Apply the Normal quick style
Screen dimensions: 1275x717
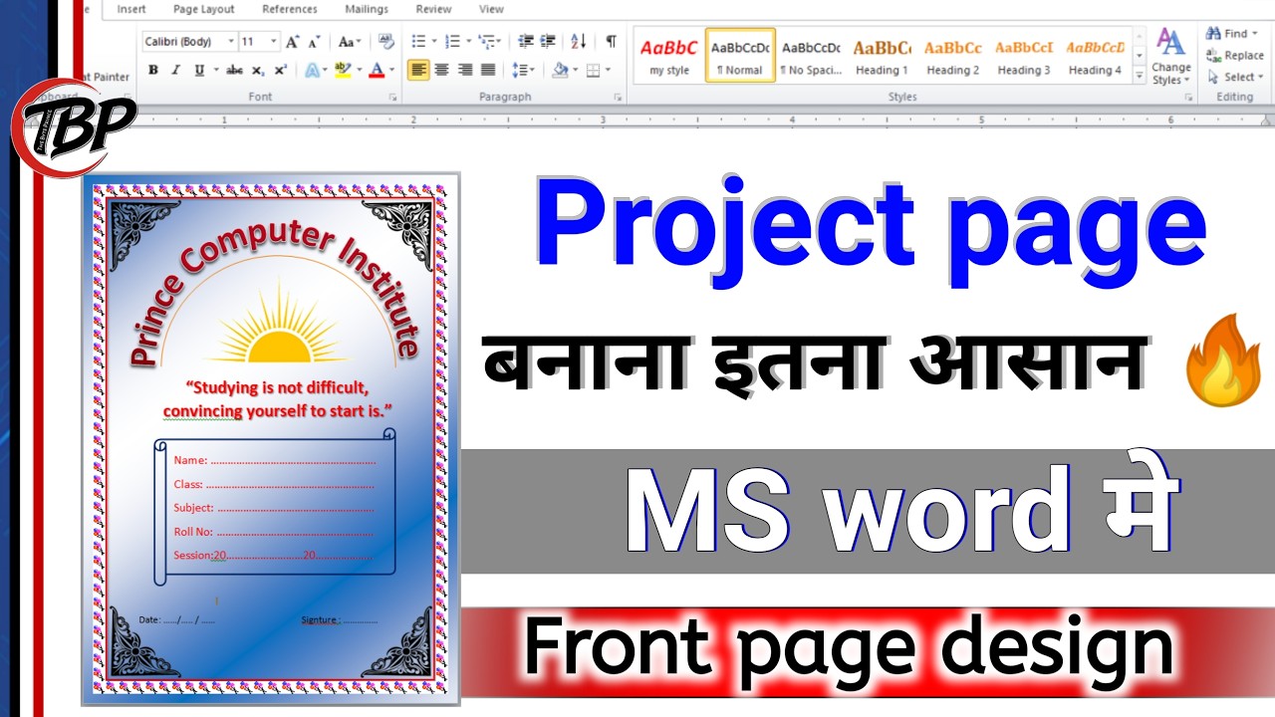pyautogui.click(x=740, y=56)
